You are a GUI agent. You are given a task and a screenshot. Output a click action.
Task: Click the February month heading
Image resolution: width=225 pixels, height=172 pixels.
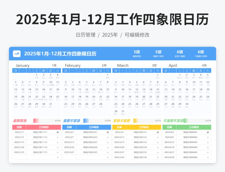click(x=73, y=65)
